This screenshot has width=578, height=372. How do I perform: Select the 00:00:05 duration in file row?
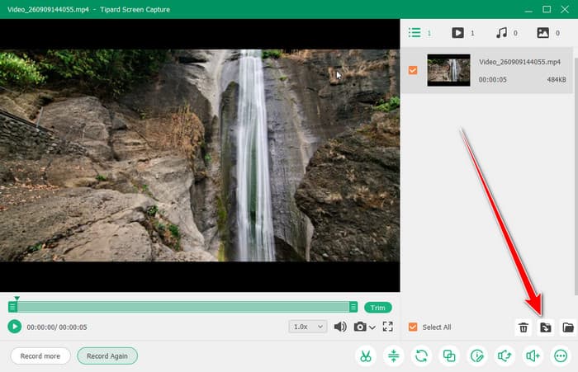[x=492, y=79]
